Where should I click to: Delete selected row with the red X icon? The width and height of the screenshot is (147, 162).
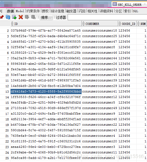pyautogui.click(x=21, y=17)
